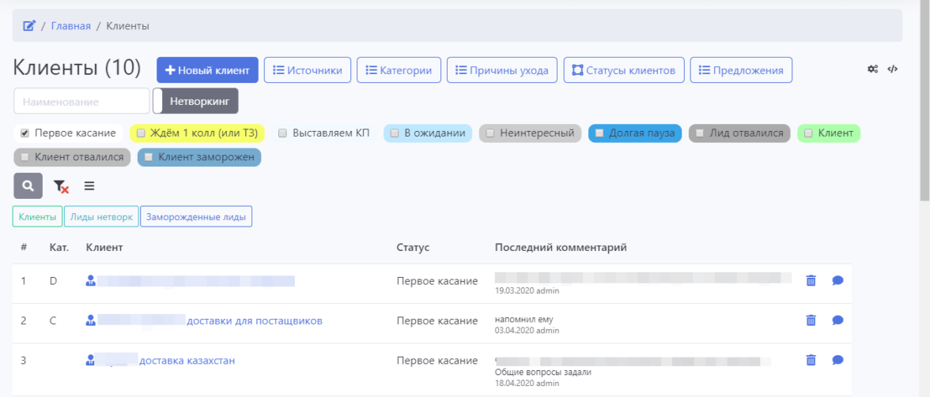Viewport: 930px width, 397px height.
Task: Switch to Лиды нетворк tab
Action: point(101,216)
